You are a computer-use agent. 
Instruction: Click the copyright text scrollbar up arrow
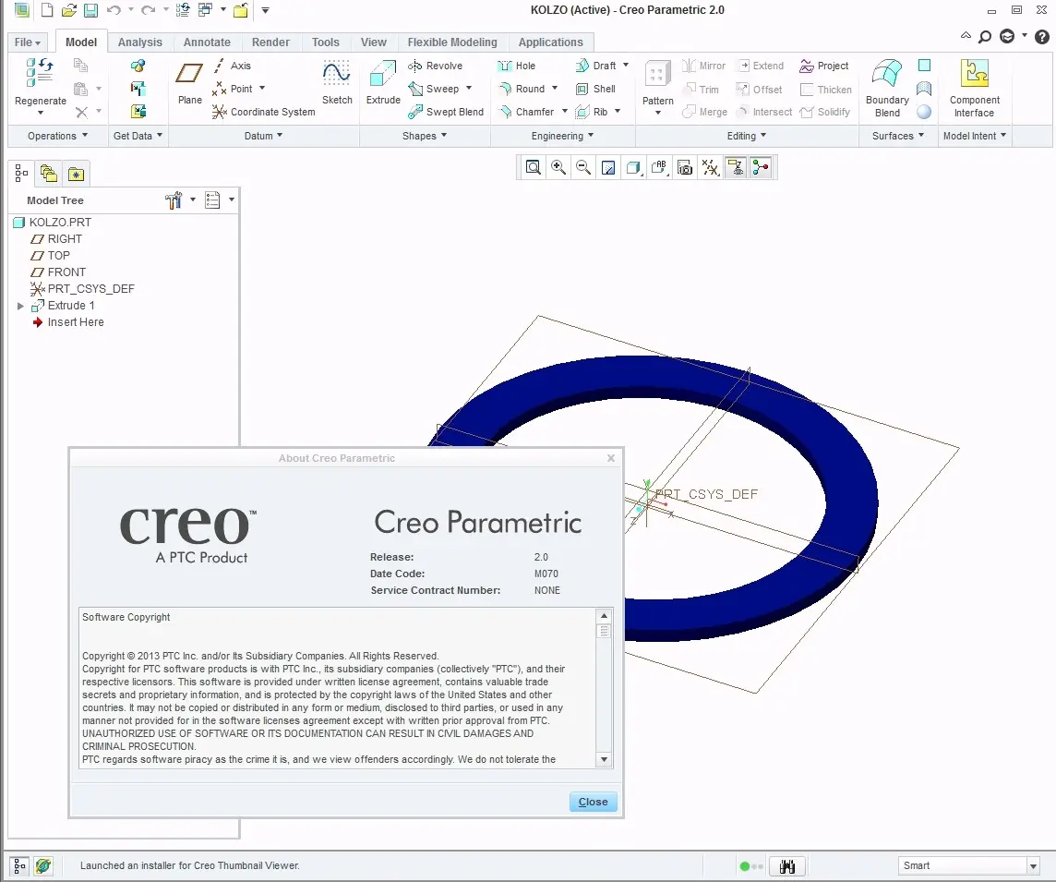tap(604, 616)
